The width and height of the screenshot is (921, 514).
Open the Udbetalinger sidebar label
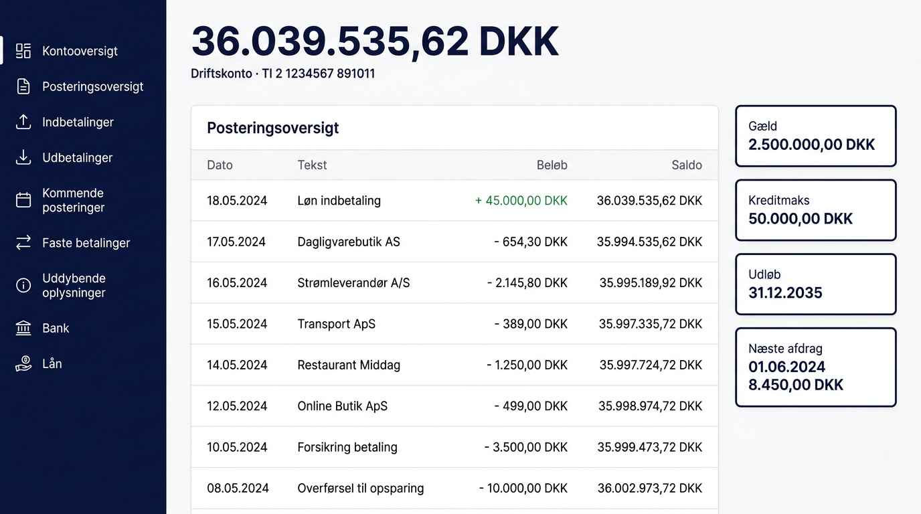pyautogui.click(x=77, y=157)
